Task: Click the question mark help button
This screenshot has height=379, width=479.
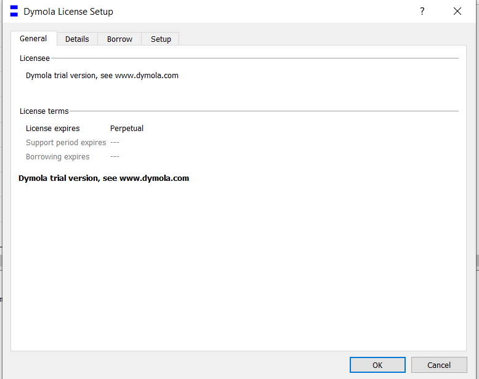Action: (x=422, y=11)
